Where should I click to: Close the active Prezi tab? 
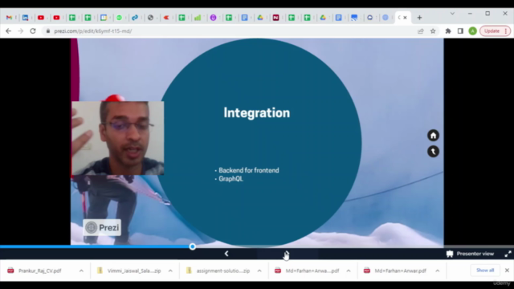pos(405,18)
